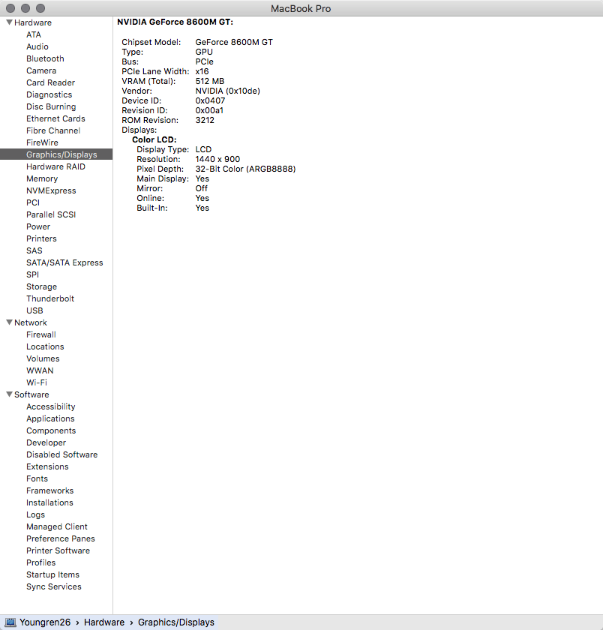Screen dimensions: 603x630
Task: Click the MacBook Pro window title
Action: [x=301, y=8]
